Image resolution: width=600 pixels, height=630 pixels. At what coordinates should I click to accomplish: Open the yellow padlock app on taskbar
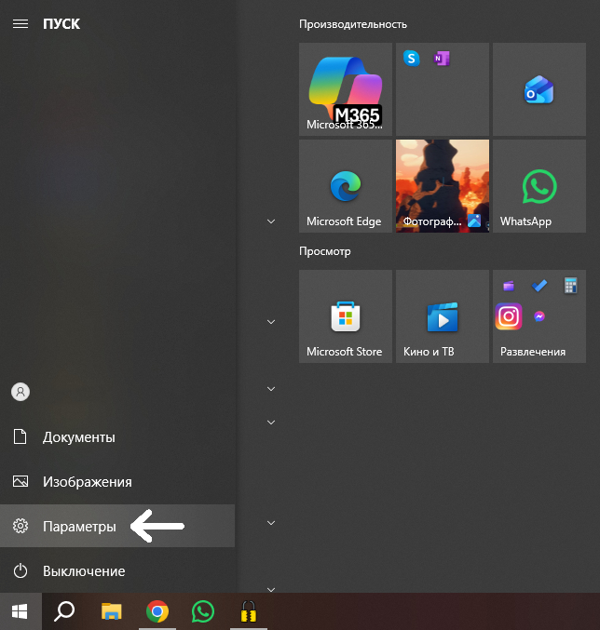coord(249,611)
